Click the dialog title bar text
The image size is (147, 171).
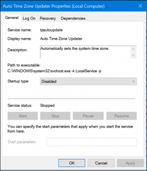tap(54, 6)
